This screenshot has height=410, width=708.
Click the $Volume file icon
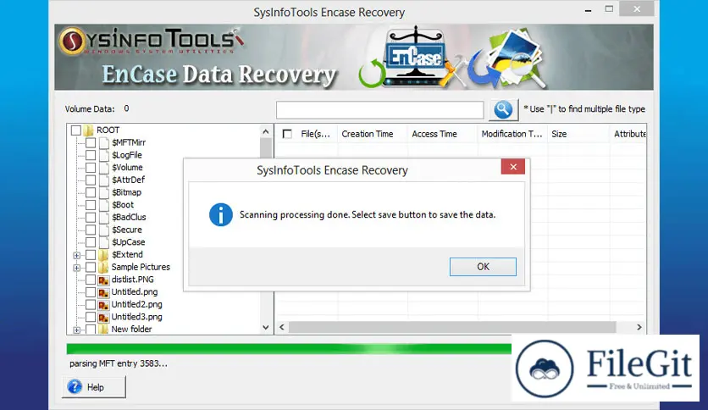[x=104, y=168]
